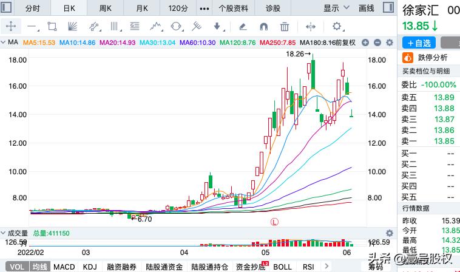Switch to the 月K tab

point(141,8)
